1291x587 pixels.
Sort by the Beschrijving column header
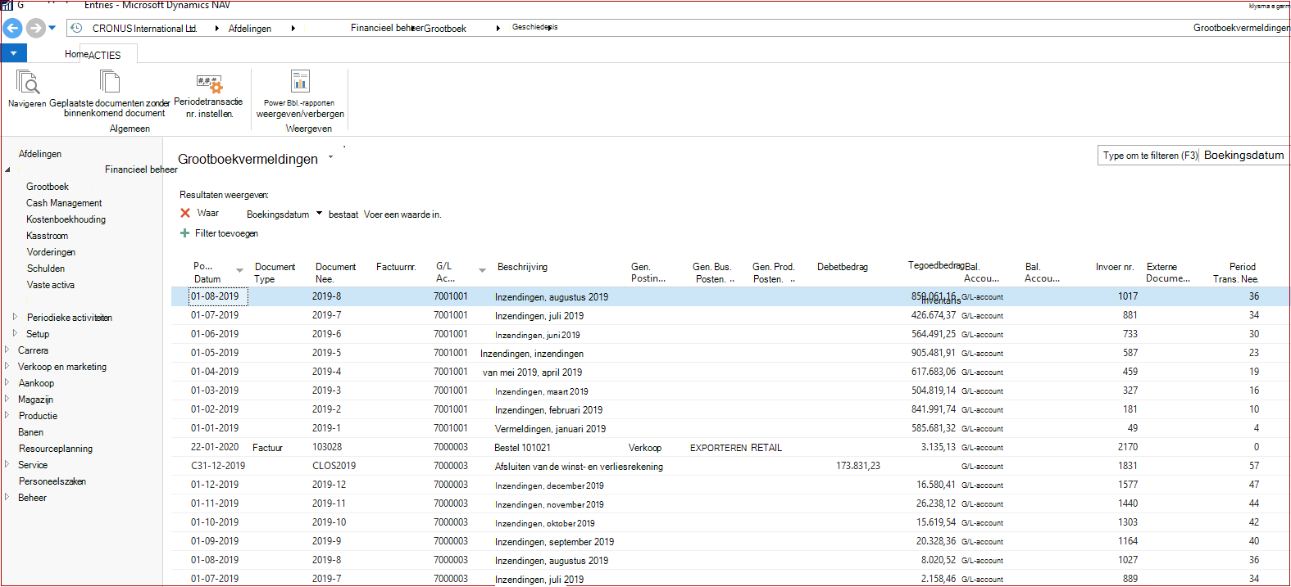pos(522,267)
